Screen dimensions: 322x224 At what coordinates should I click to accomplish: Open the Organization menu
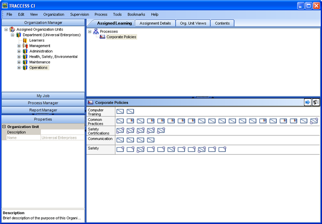[x=54, y=15]
